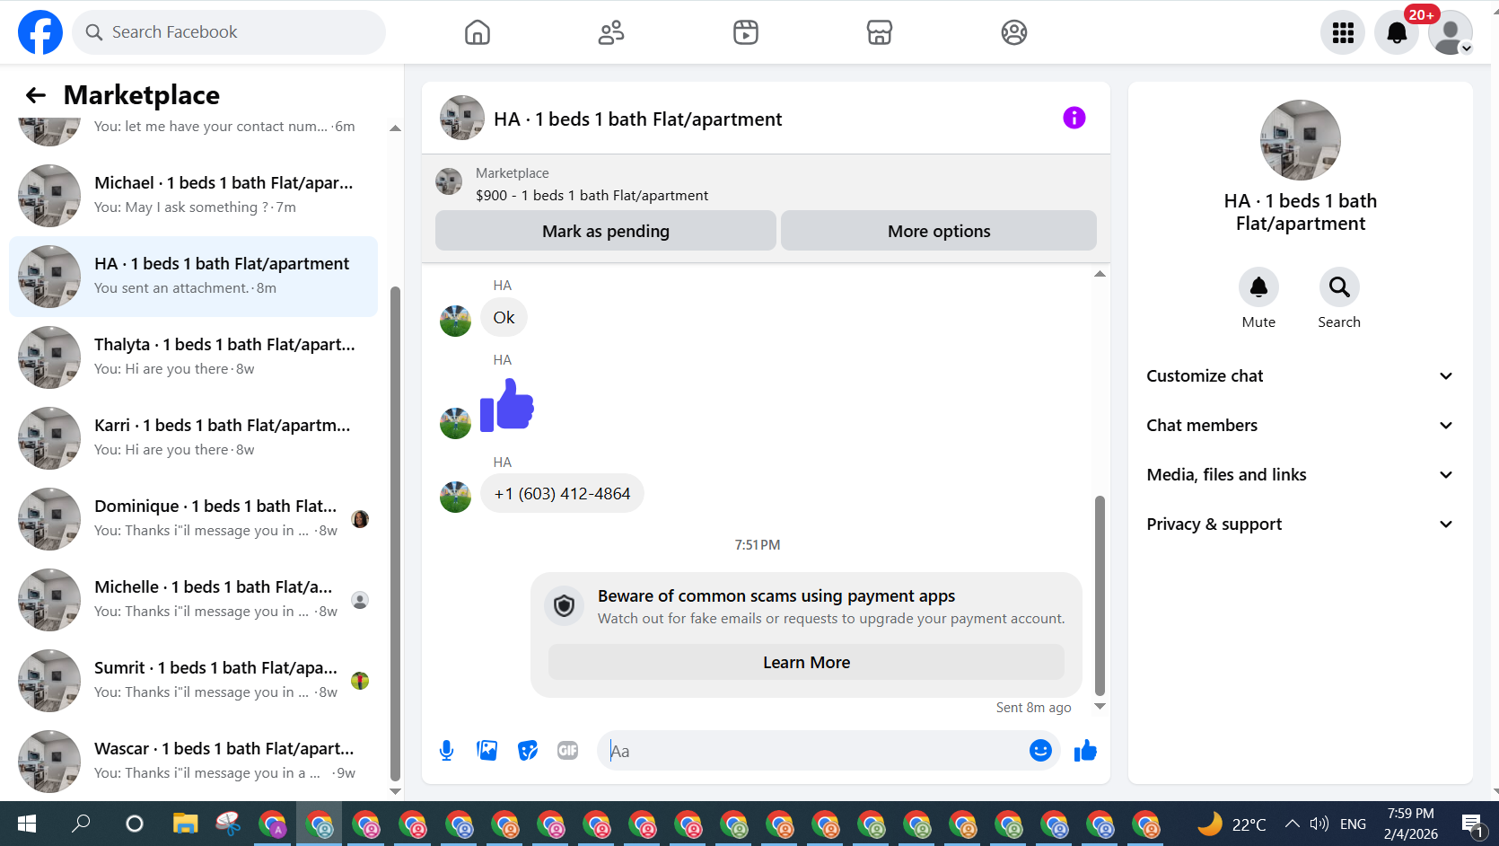Viewport: 1499px width, 846px height.
Task: Click the conversation list scrollbar thumb
Action: [395, 534]
